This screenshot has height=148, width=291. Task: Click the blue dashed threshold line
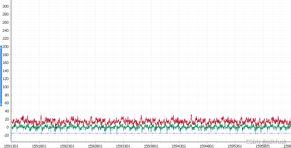[151, 133]
